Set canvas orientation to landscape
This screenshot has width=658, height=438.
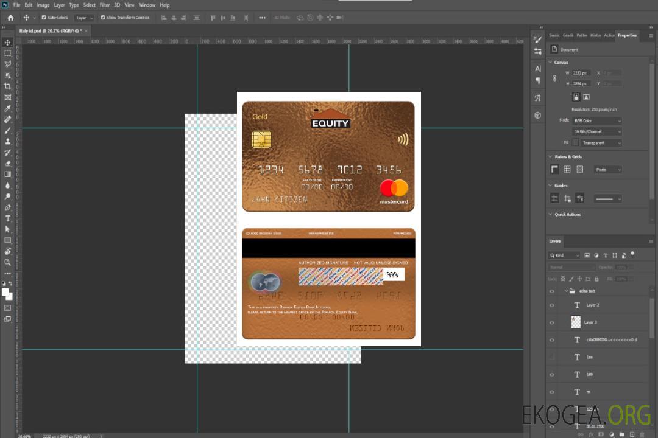[x=586, y=97]
